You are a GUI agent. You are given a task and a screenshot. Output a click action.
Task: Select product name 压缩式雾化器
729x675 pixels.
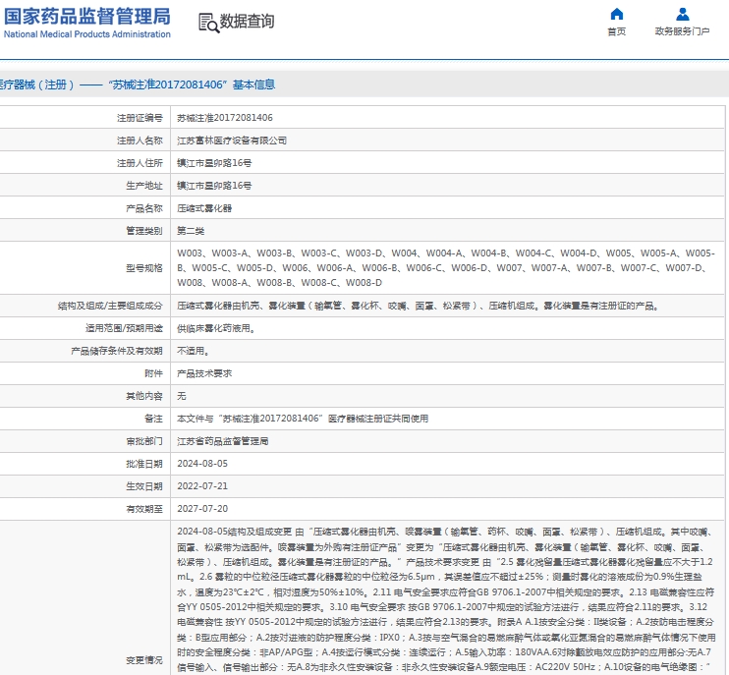point(204,208)
